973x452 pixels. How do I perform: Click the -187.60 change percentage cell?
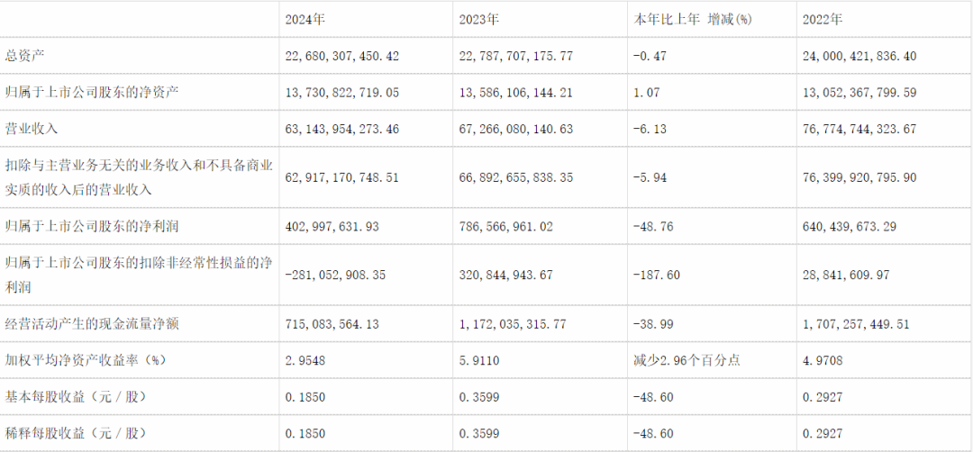(657, 275)
